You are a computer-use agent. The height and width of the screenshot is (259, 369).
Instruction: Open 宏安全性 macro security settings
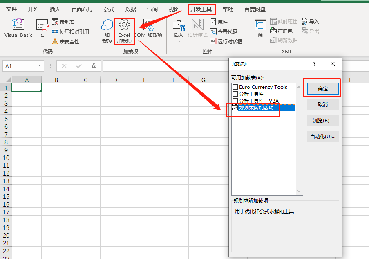point(65,41)
